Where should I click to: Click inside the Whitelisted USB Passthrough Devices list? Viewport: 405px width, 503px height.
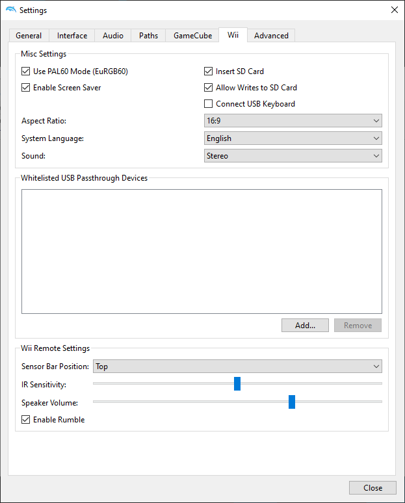[x=202, y=251]
